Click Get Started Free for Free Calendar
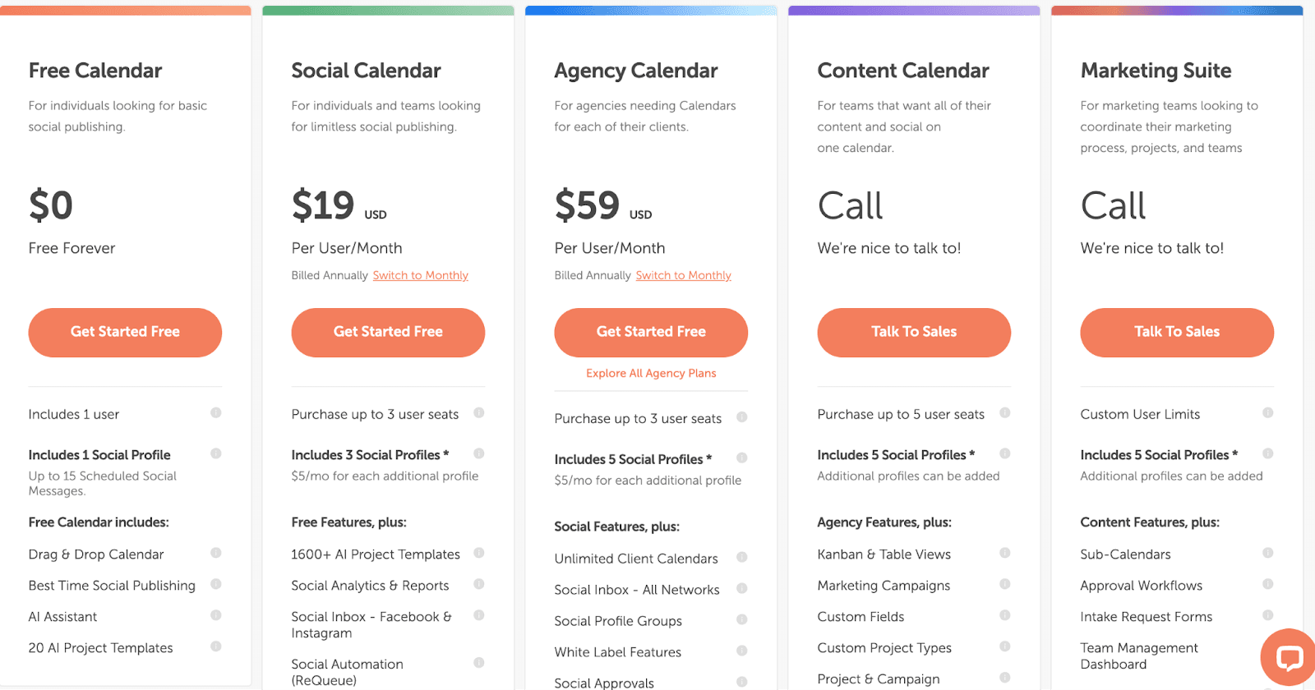 tap(125, 332)
